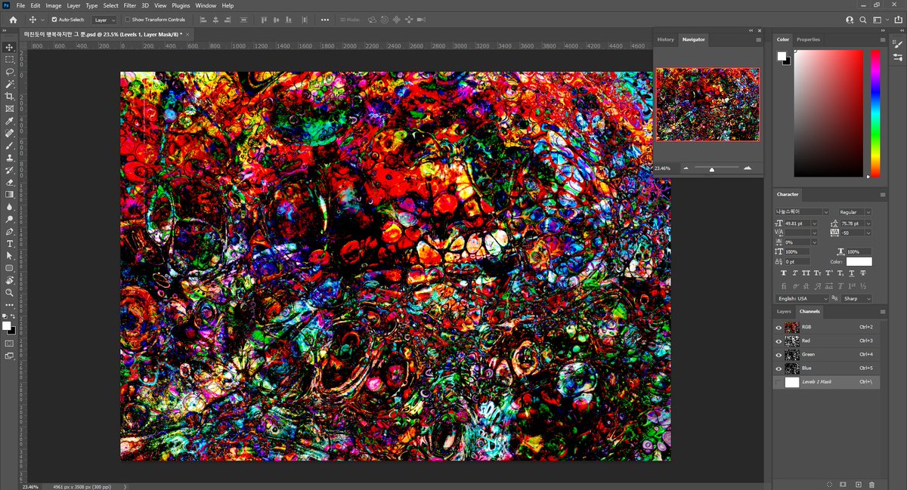Viewport: 907px width, 490px height.
Task: Open Auto-Select Layer dropdown
Action: [104, 20]
